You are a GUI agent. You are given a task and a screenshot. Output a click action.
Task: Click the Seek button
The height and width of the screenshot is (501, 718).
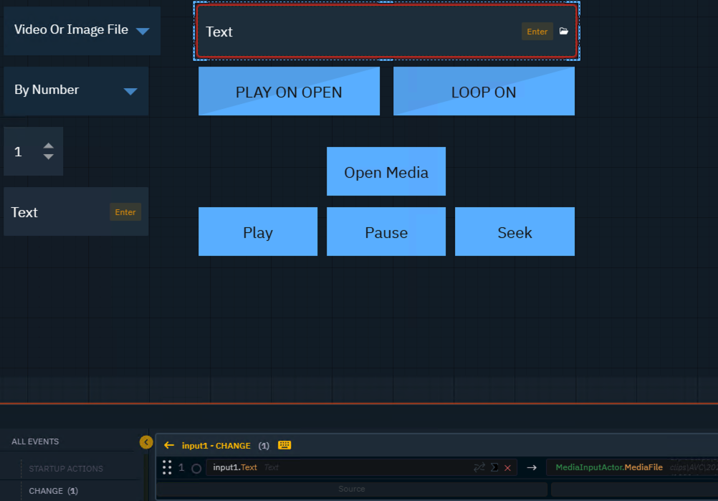[x=514, y=232]
